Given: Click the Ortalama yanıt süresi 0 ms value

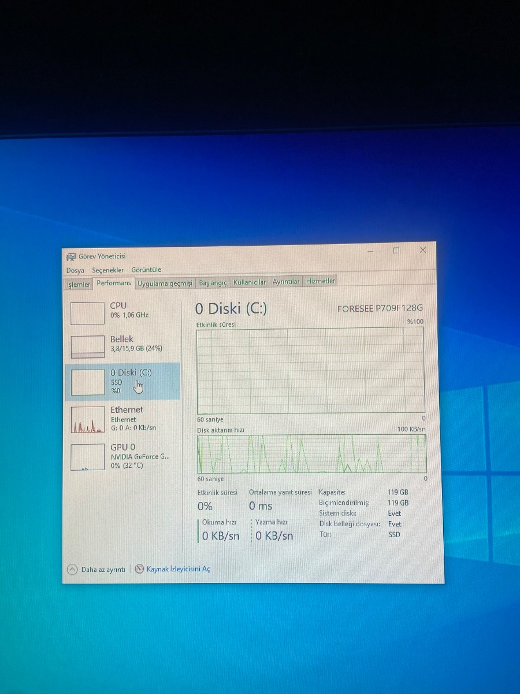Looking at the screenshot, I should 261,506.
